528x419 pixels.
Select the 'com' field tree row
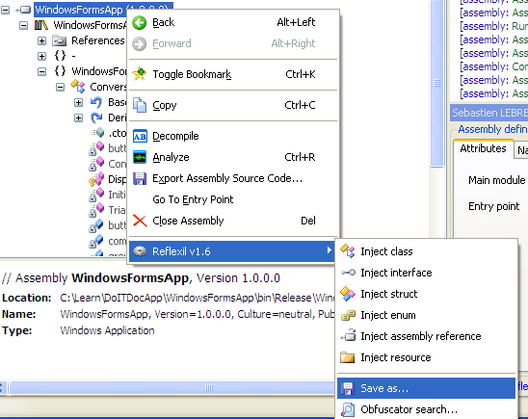click(108, 241)
